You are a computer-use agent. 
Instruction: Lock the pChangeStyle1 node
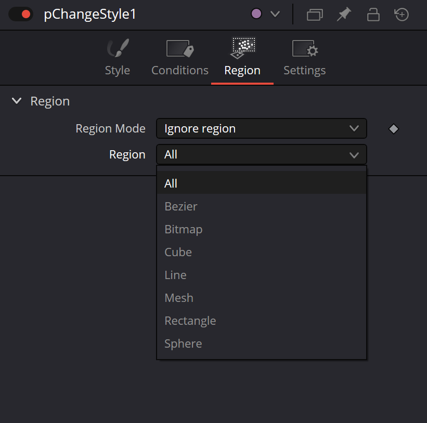373,15
